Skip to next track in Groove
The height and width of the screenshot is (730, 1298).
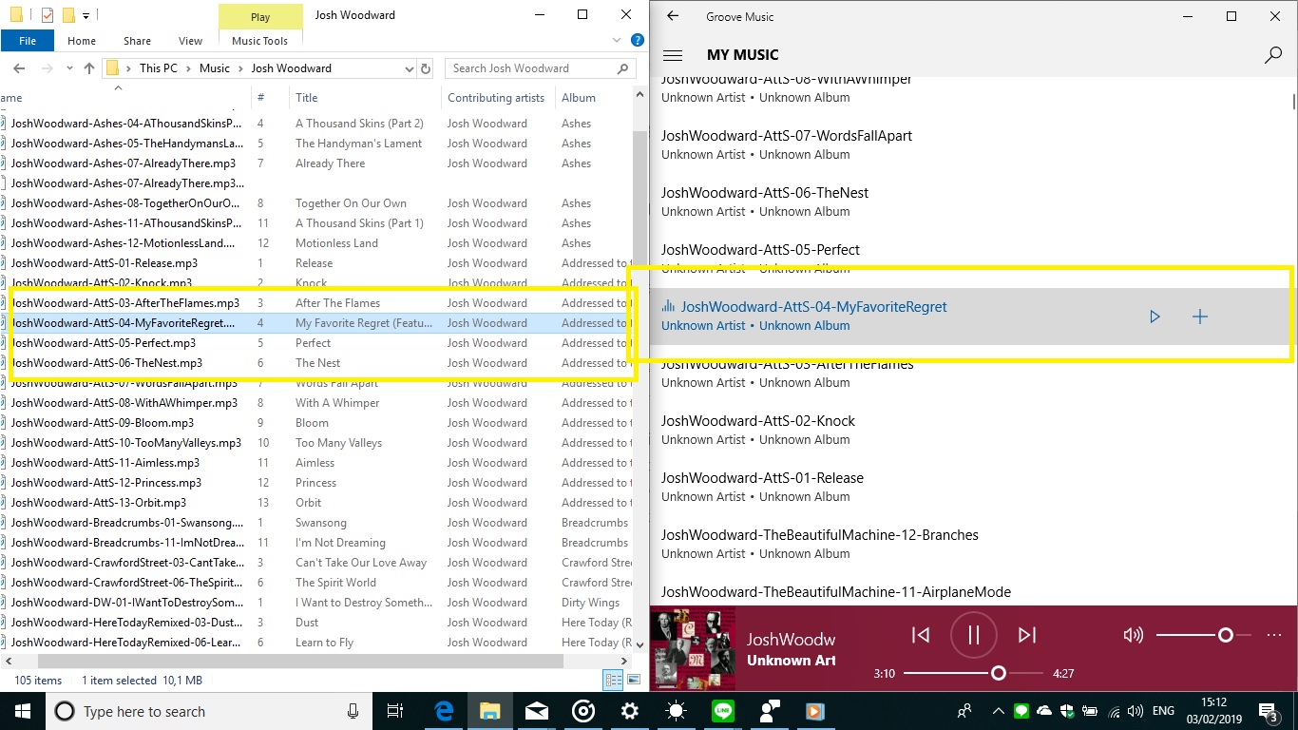1026,635
